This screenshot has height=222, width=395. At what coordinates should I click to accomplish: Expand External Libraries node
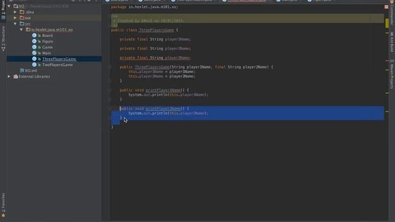[9, 76]
